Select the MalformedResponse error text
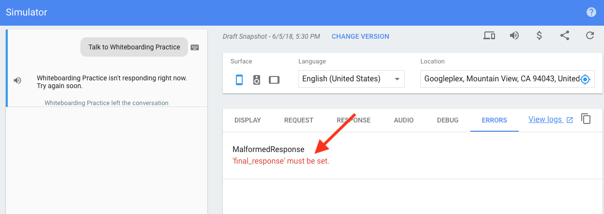 [268, 150]
